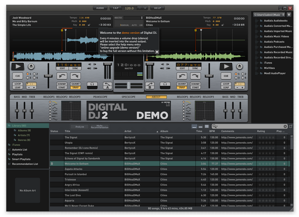This screenshot has height=217, width=299.
Task: Start playback on the left deck
Action: click(x=18, y=66)
